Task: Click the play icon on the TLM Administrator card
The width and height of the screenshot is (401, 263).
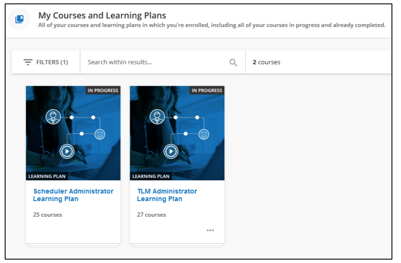Action: [171, 151]
